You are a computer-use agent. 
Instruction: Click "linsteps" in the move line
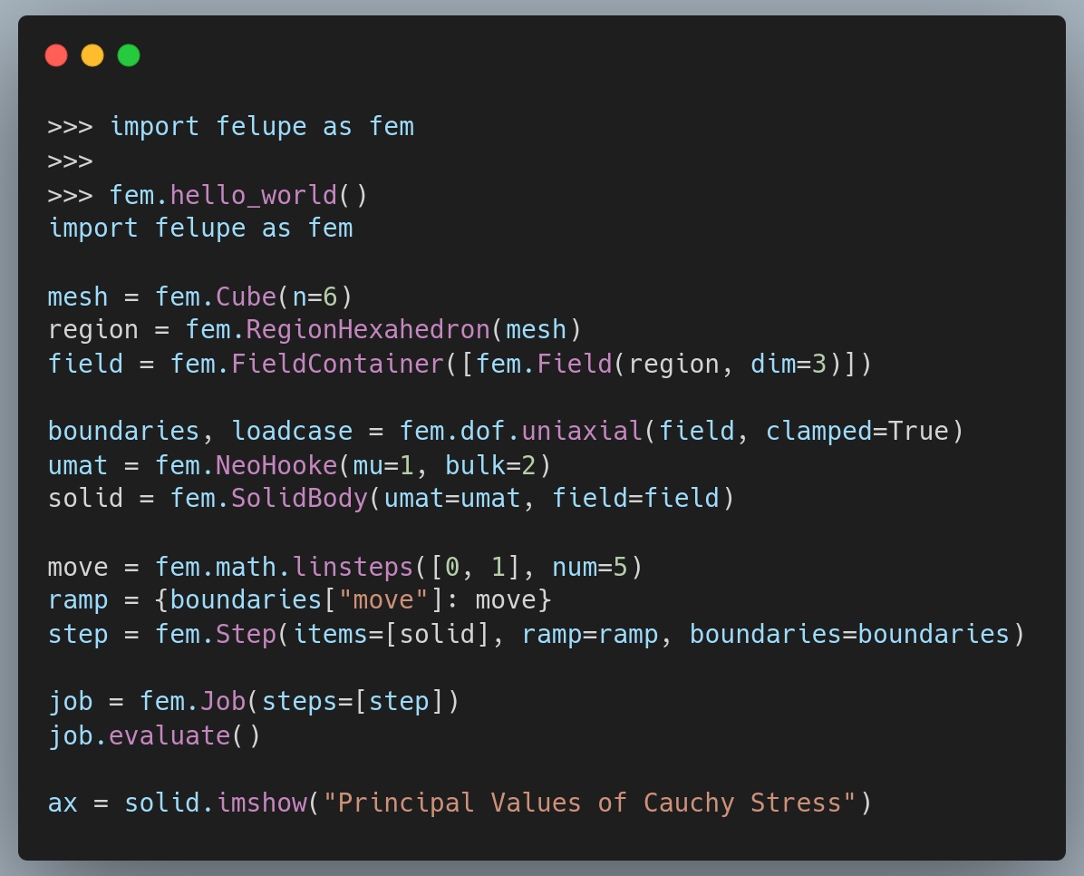(353, 568)
